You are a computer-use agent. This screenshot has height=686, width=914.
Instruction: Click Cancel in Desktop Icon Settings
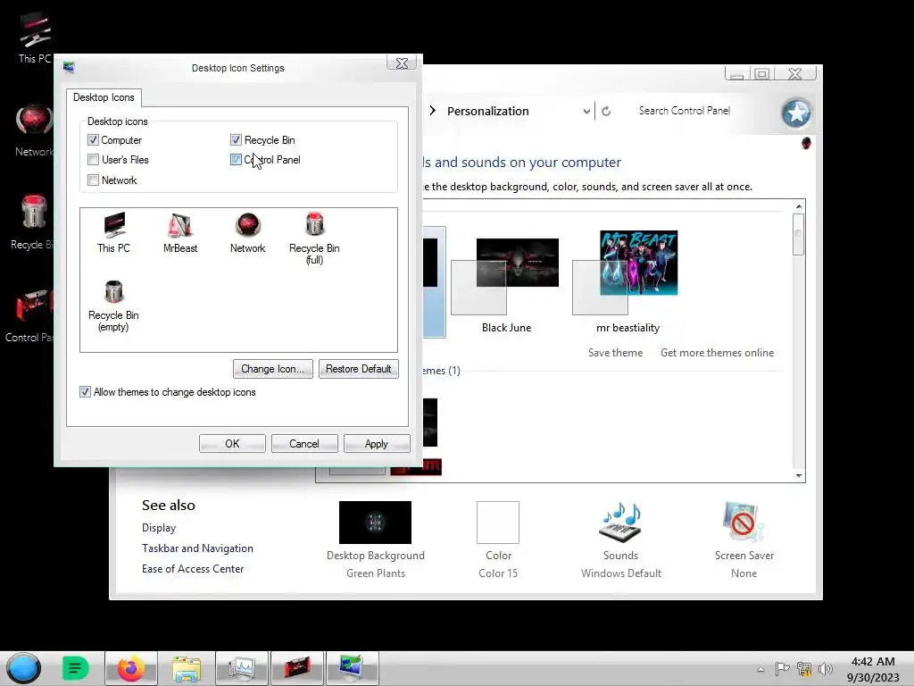[304, 443]
